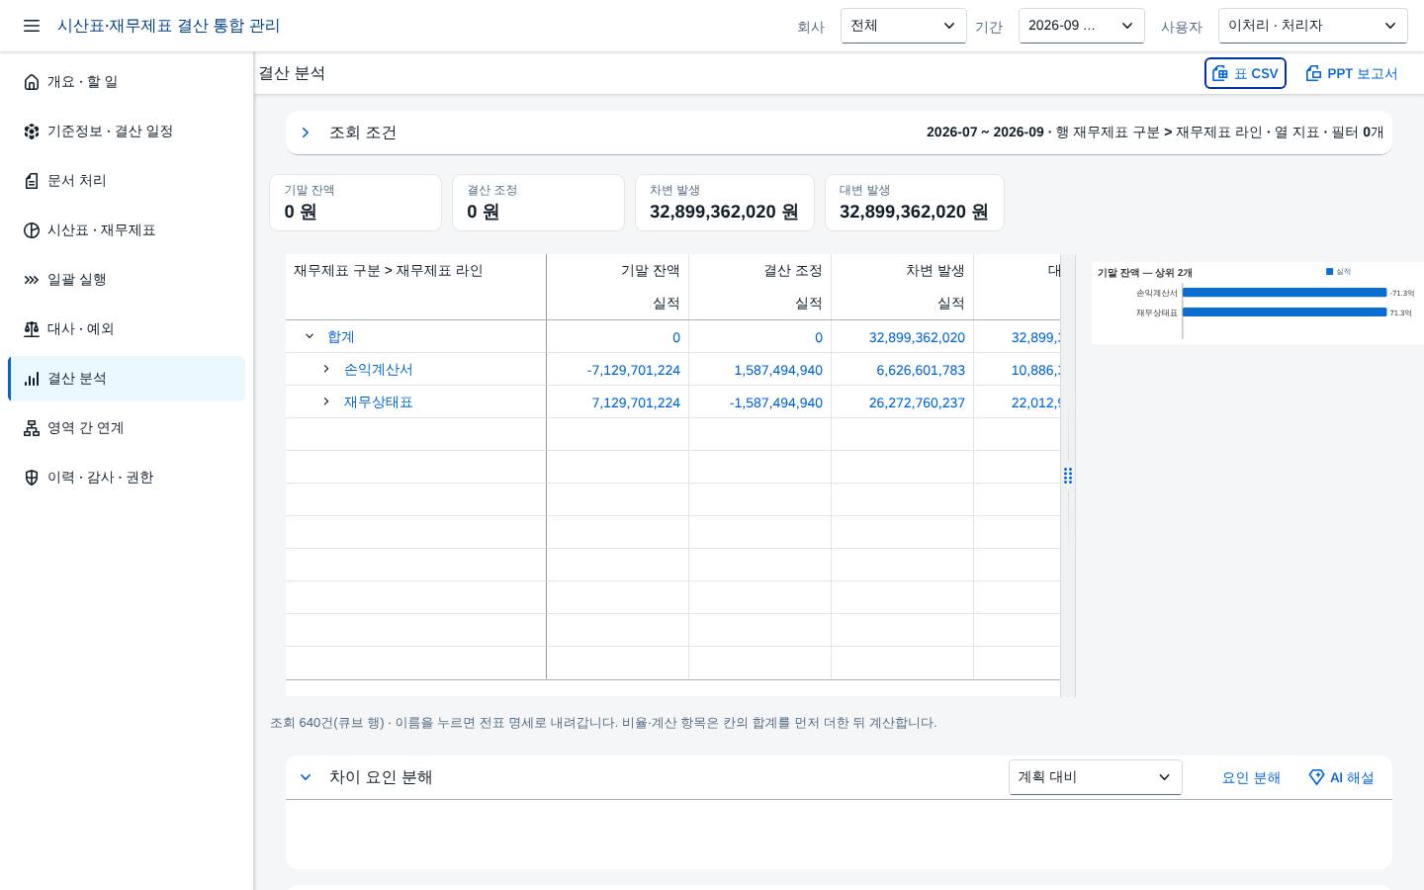Screen dimensions: 1424x890
Task: Click the icon beside 기준정보 · 결산 일정
Action: [32, 132]
